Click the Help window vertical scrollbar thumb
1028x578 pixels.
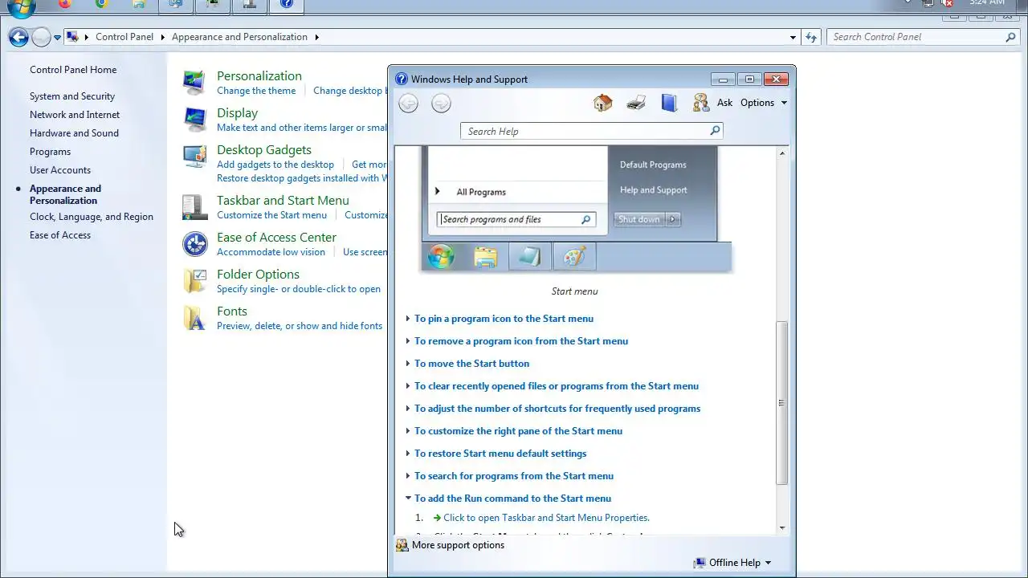pos(781,402)
